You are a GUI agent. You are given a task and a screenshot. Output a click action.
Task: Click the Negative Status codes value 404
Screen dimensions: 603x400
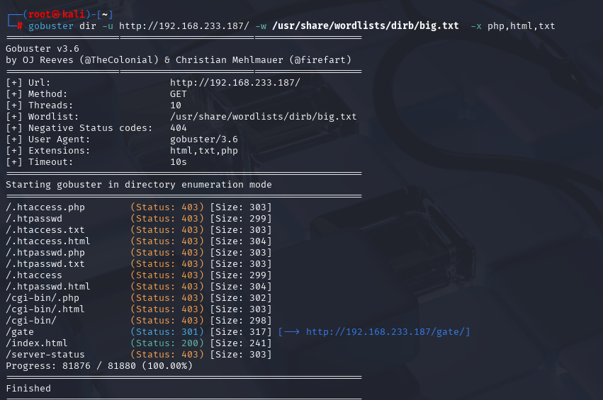pyautogui.click(x=179, y=128)
